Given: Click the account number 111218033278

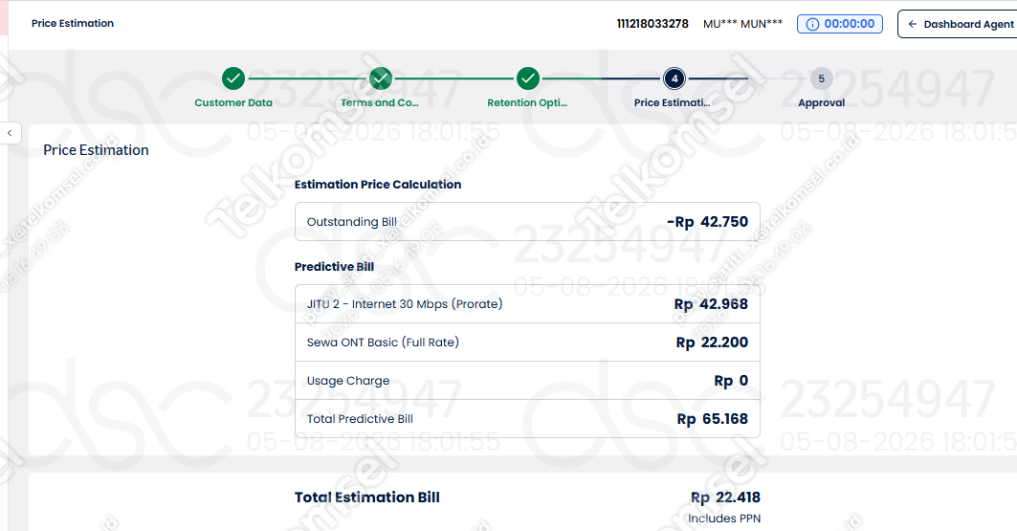Looking at the screenshot, I should pyautogui.click(x=652, y=24).
